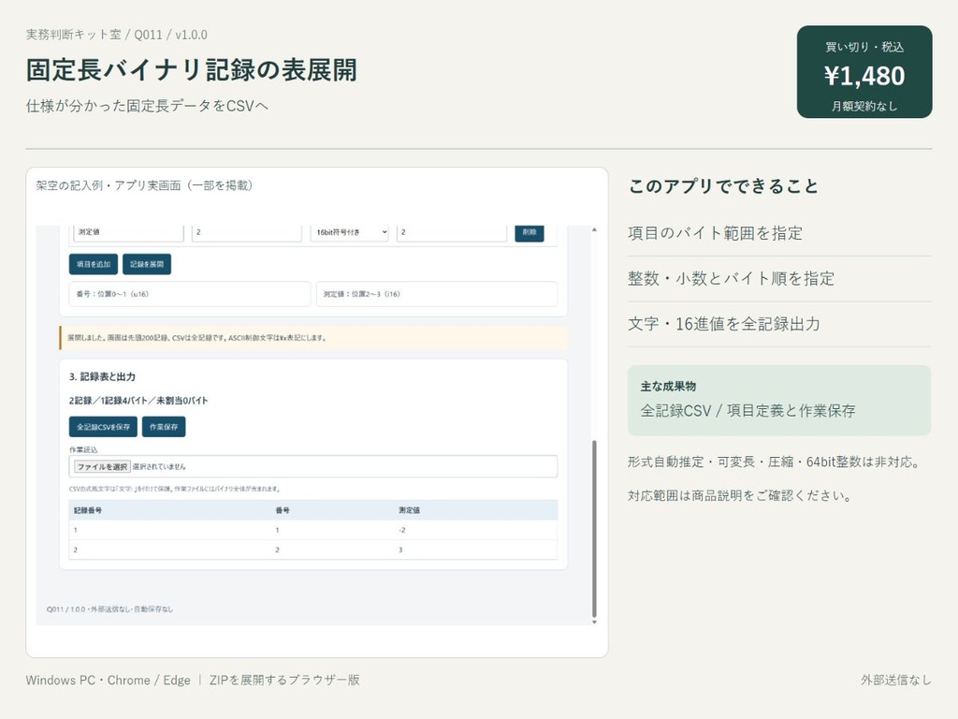
Task: Click the 整数・小数とバイト順を指定 feature item
Action: [x=732, y=278]
